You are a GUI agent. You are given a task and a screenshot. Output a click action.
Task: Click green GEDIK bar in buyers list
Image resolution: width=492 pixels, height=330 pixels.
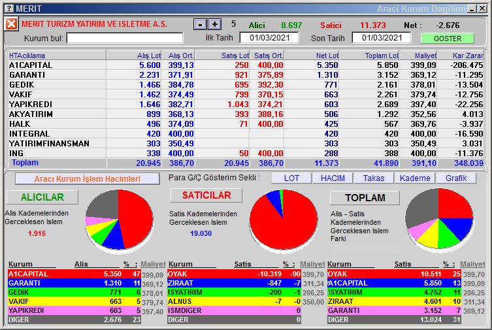click(74, 292)
